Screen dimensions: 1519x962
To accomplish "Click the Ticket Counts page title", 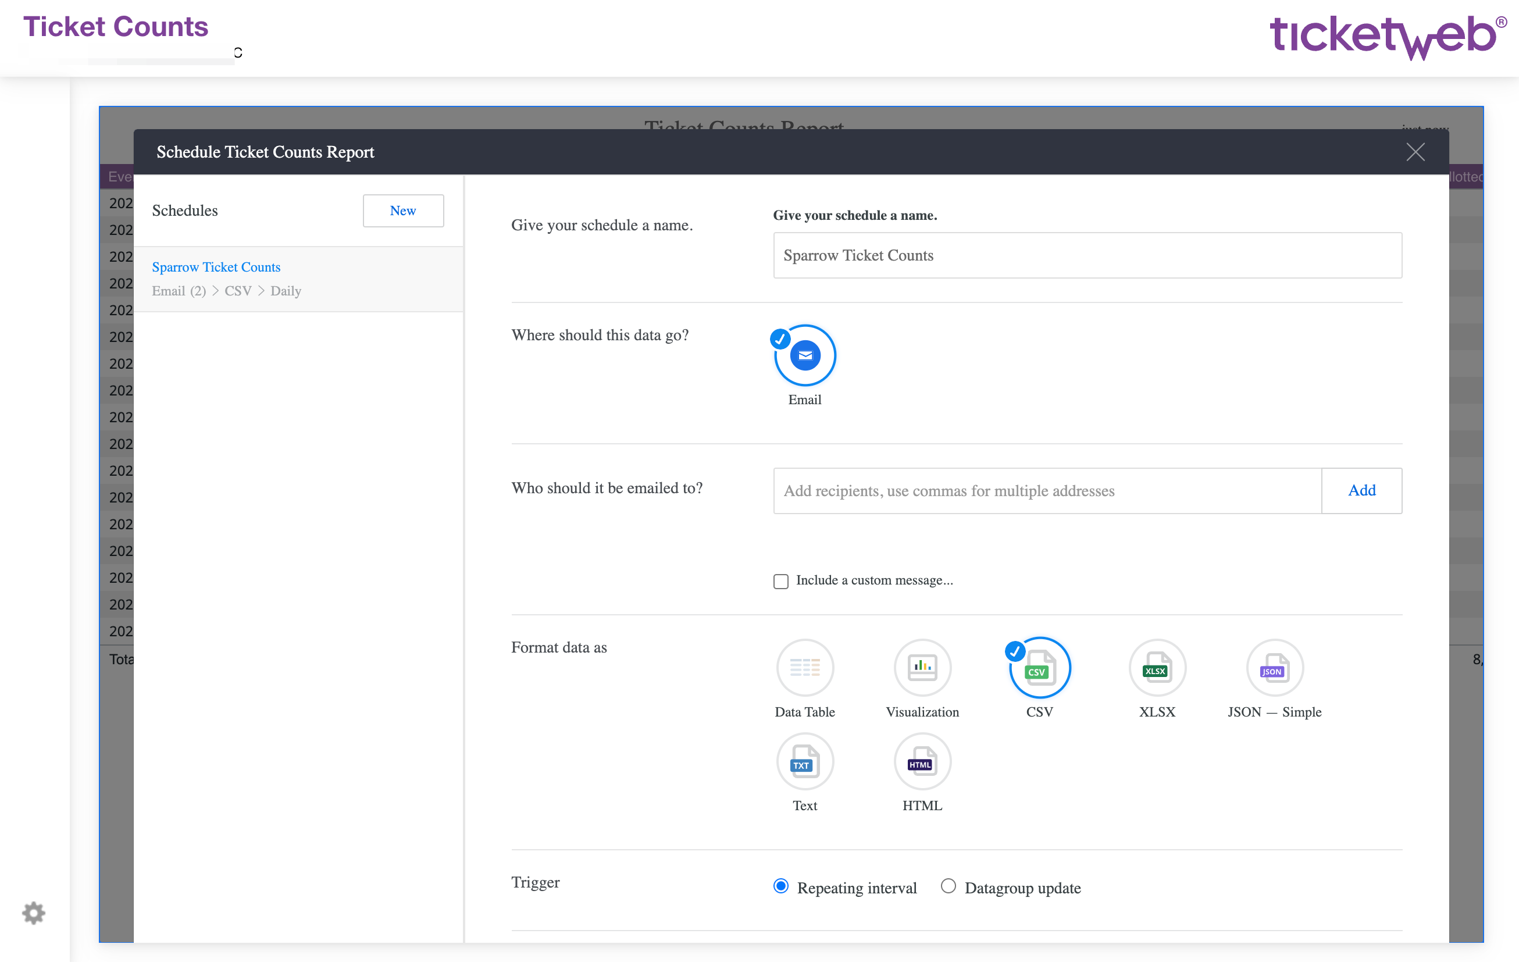I will 116,27.
